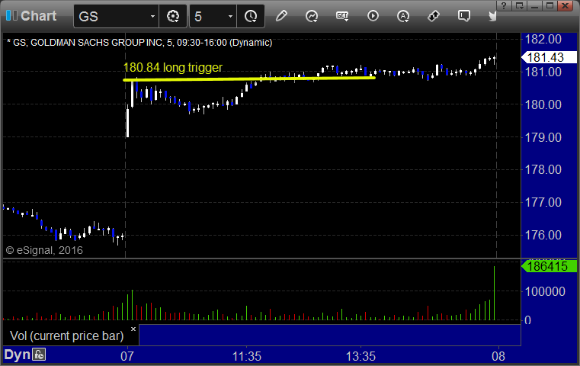This screenshot has width=580, height=366.
Task: Click the 100000 volume axis label
Action: [545, 291]
